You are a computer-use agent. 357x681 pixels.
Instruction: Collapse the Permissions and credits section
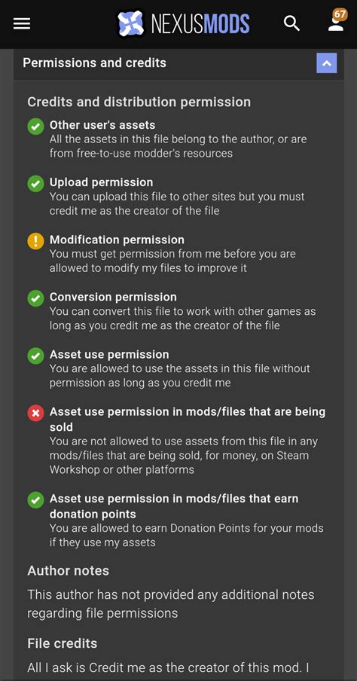(327, 63)
